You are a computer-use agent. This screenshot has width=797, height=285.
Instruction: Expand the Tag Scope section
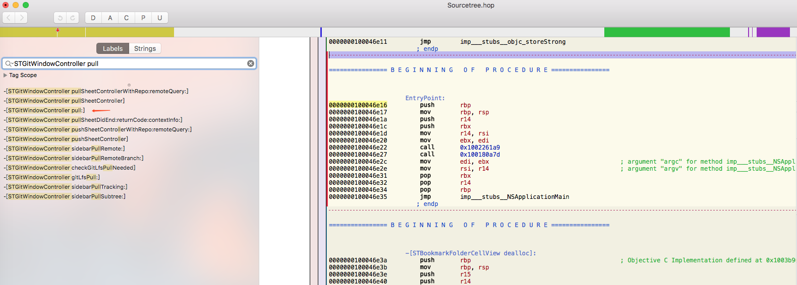(x=6, y=75)
